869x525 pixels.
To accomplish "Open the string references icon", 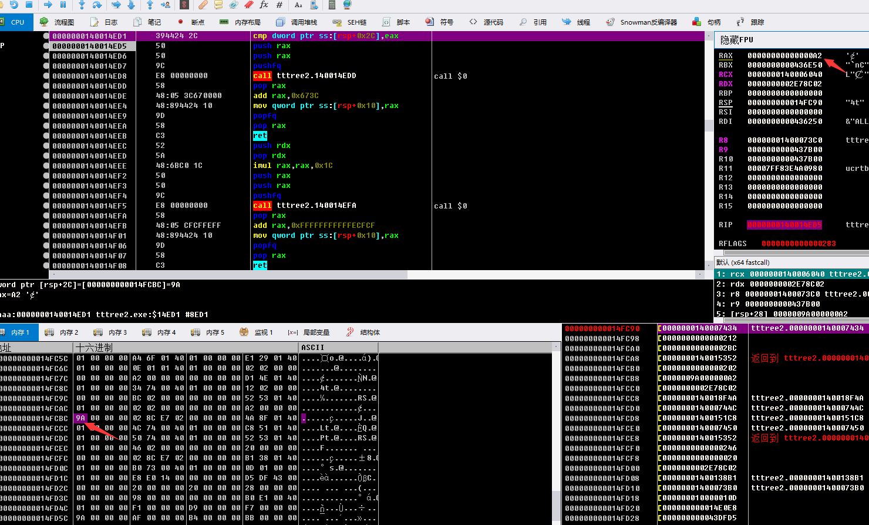I will [x=298, y=5].
